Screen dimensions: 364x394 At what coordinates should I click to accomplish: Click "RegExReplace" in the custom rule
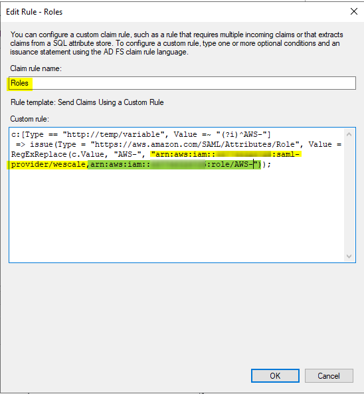39,154
